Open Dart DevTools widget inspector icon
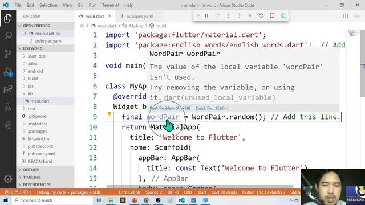The image size is (365, 205). coord(283,15)
